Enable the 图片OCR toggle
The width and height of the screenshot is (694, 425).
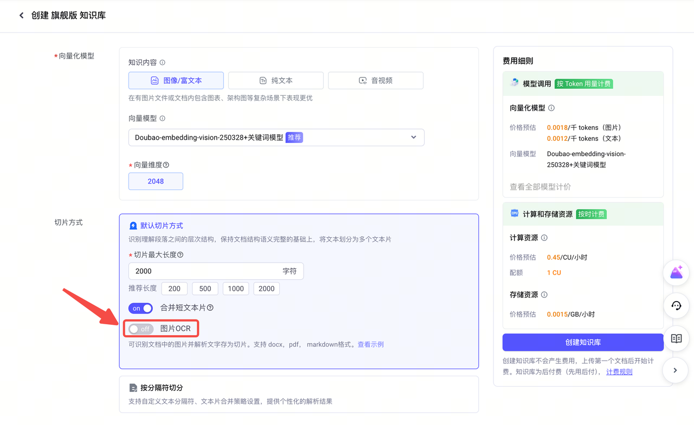(x=141, y=329)
